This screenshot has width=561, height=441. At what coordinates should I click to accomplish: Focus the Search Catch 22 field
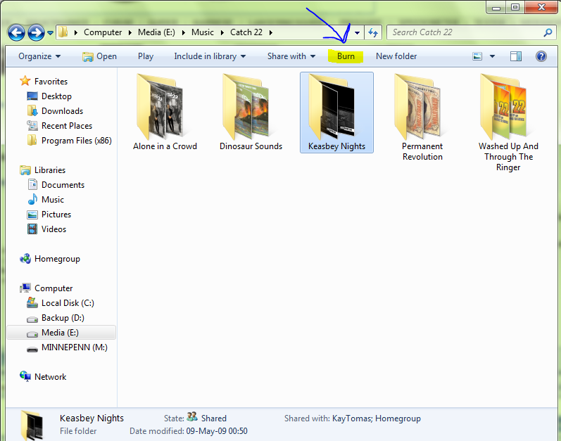click(x=465, y=32)
